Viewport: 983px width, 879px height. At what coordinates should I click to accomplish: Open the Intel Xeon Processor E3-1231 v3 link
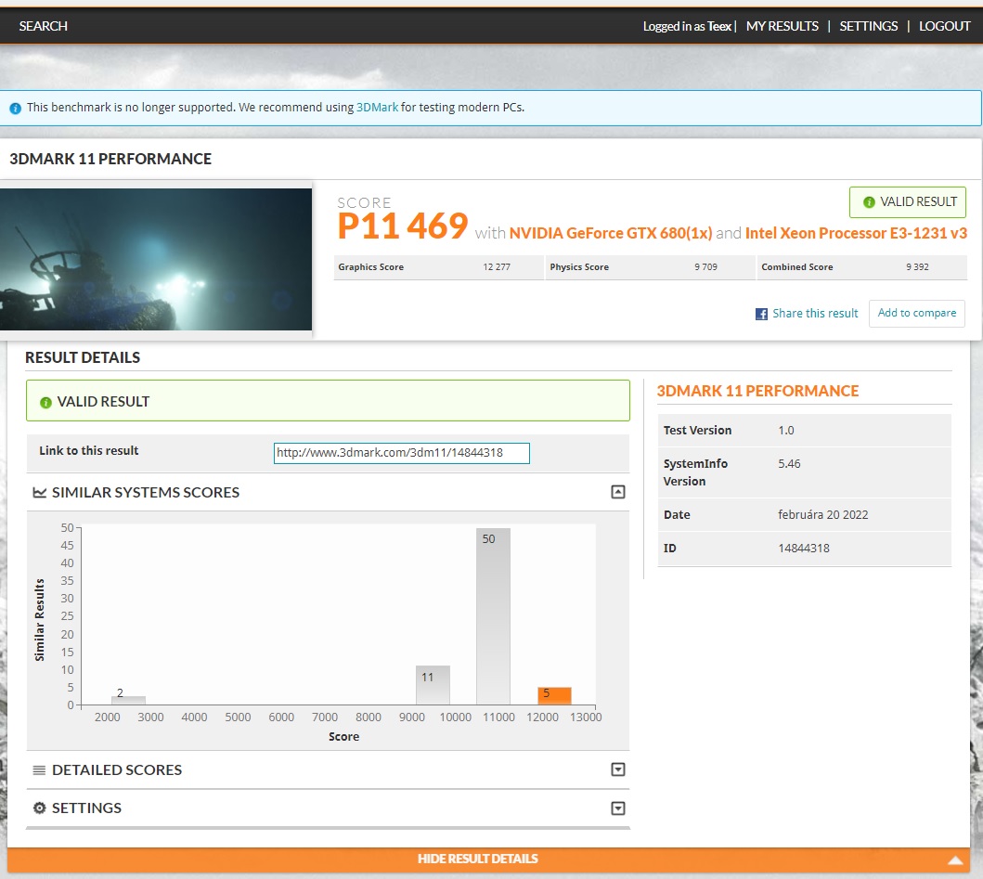pos(856,233)
